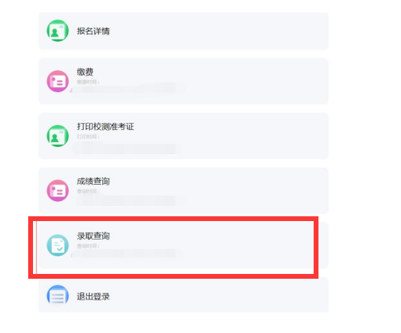Image resolution: width=401 pixels, height=333 pixels.
Task: Click the blue list icon beside 退出登录
Action: click(58, 296)
